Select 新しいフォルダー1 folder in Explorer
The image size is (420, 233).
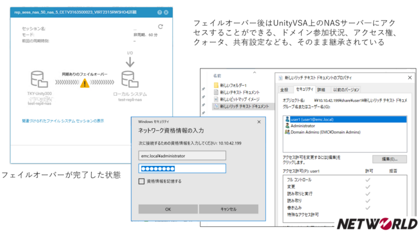click(x=233, y=85)
